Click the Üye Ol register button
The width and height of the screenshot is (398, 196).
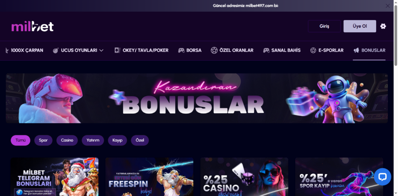coord(360,26)
